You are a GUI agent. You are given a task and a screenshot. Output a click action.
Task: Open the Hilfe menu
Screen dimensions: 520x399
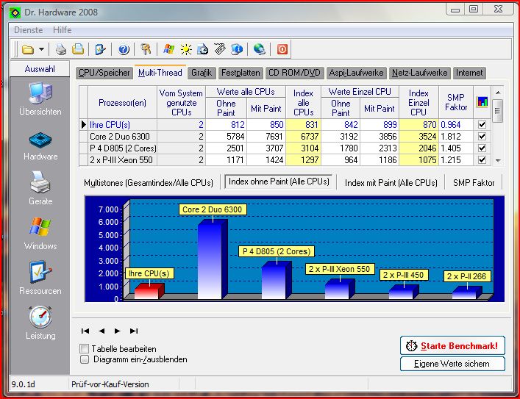click(x=62, y=30)
